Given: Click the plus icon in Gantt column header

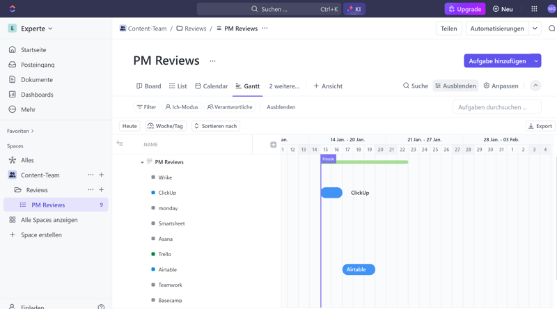Looking at the screenshot, I should pyautogui.click(x=273, y=145).
